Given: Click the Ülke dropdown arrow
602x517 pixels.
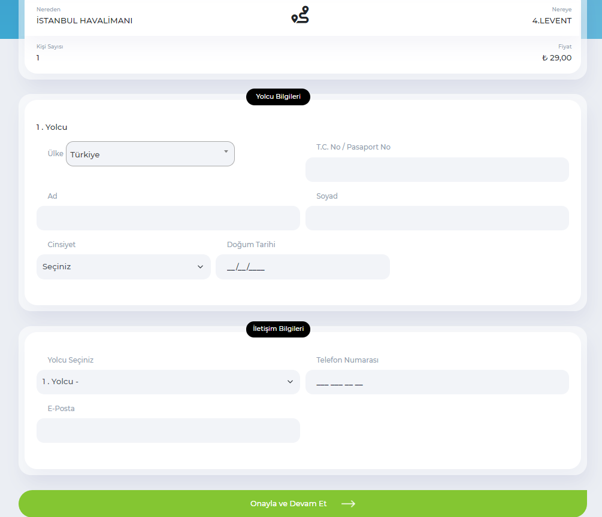Looking at the screenshot, I should pyautogui.click(x=226, y=151).
